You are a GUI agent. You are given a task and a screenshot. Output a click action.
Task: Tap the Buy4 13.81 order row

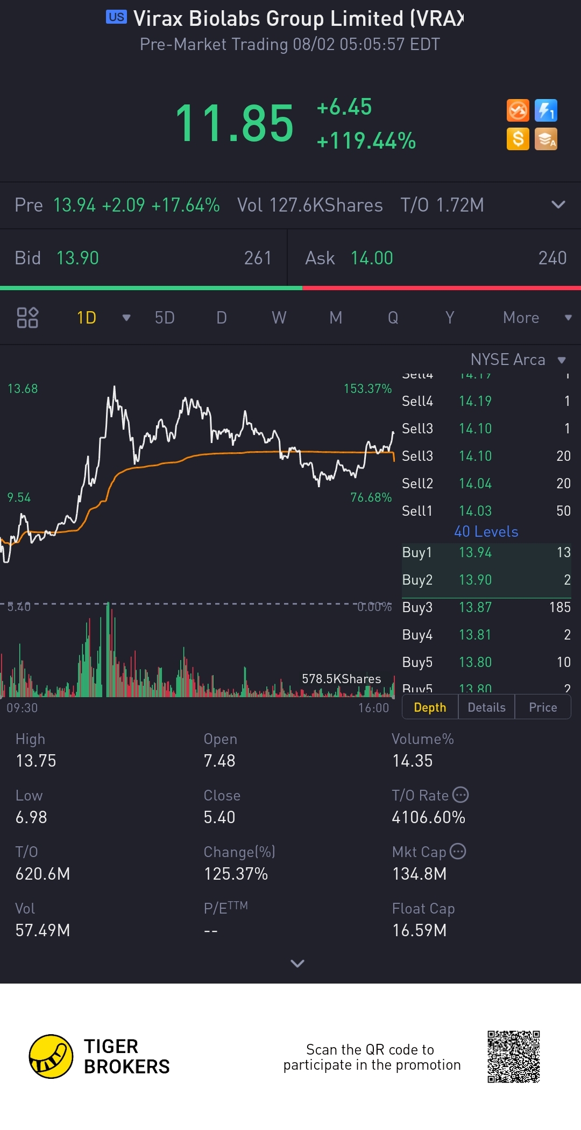(x=486, y=635)
